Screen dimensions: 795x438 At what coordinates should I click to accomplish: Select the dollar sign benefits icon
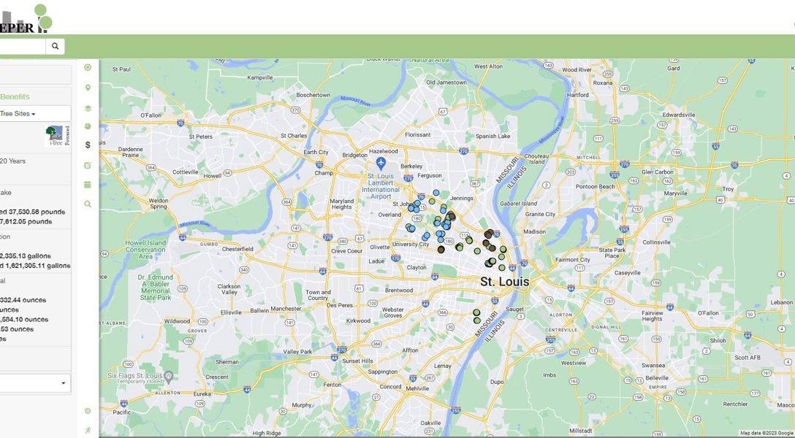tap(88, 145)
